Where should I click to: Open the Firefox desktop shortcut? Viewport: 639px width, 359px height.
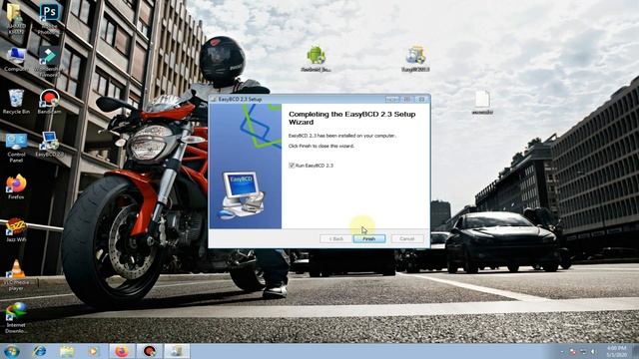pyautogui.click(x=16, y=187)
